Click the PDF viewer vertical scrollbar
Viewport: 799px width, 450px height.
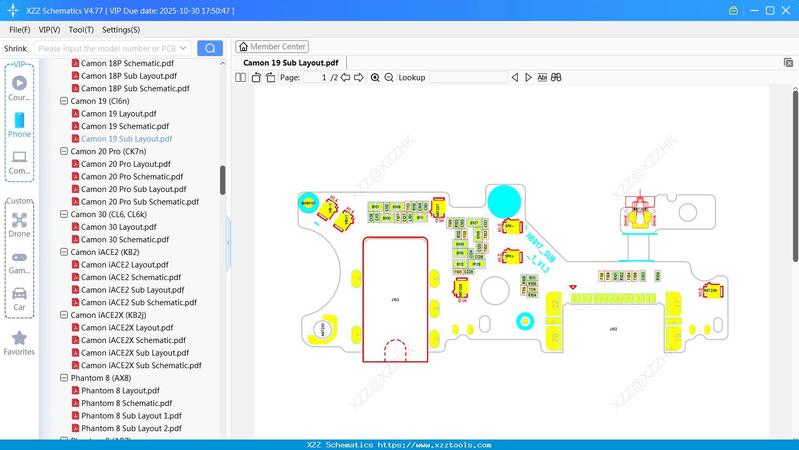795,176
